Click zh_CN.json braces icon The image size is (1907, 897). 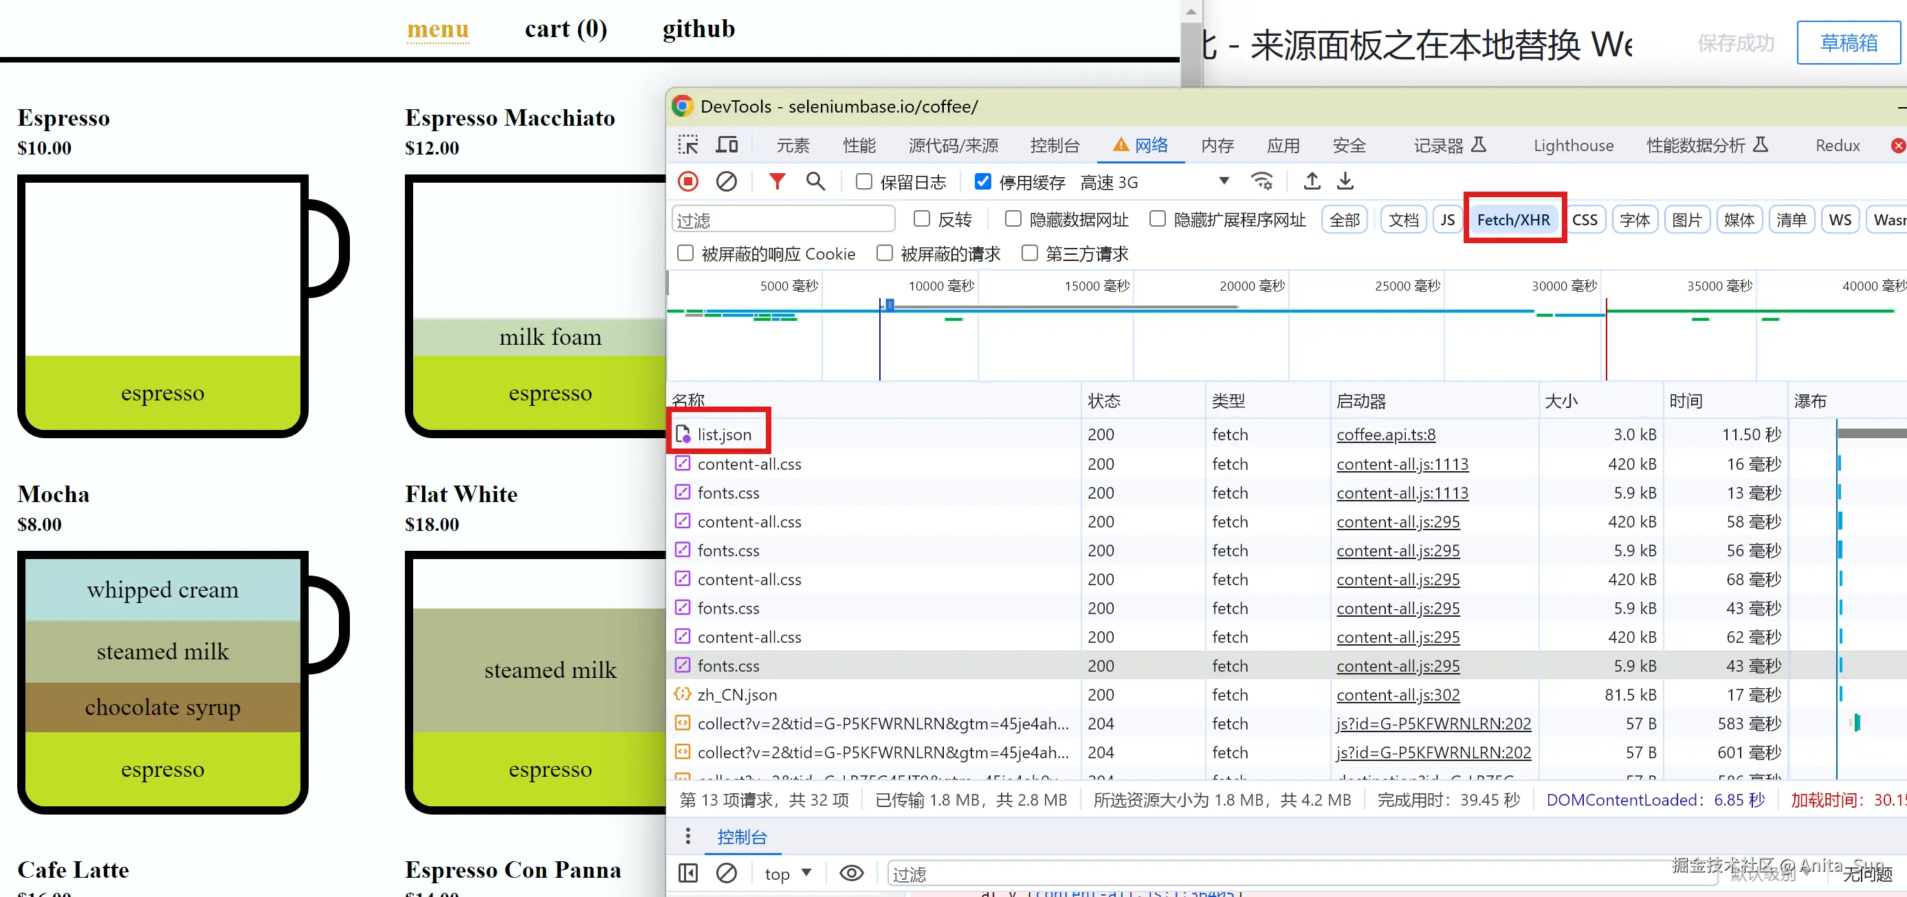click(683, 694)
